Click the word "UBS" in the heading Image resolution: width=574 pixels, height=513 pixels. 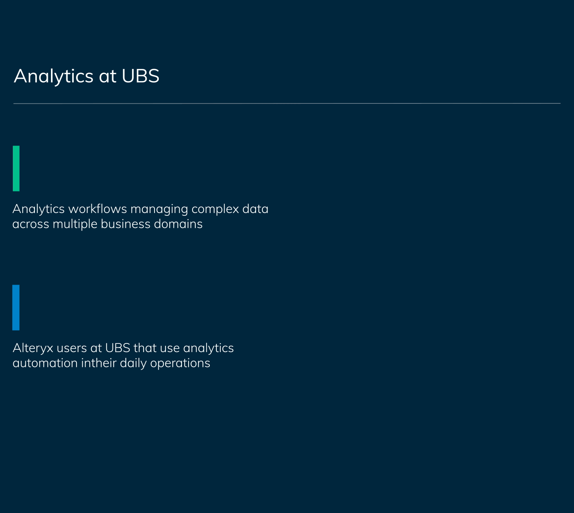(x=140, y=76)
